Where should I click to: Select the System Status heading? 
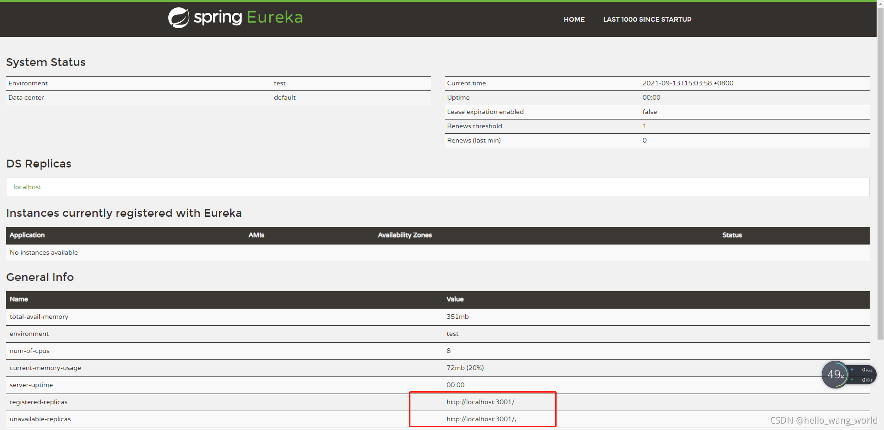pyautogui.click(x=46, y=62)
